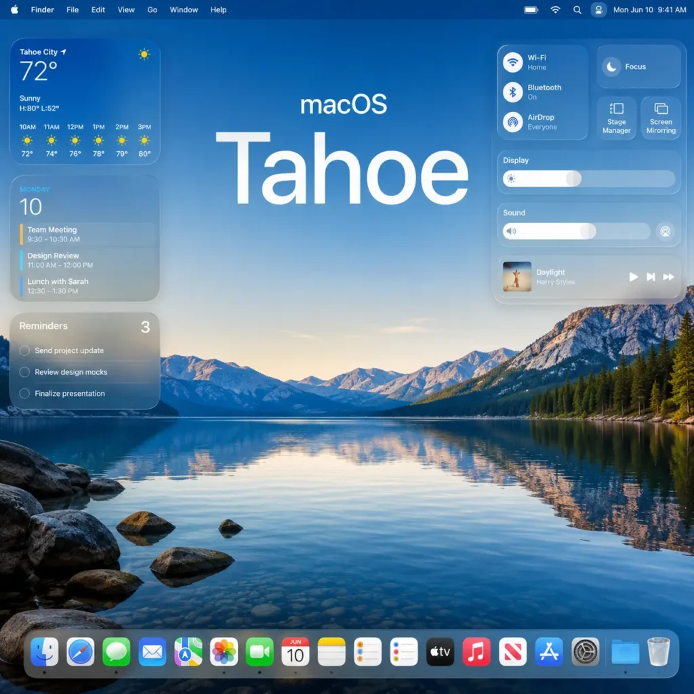Viewport: 694px width, 694px height.
Task: Open the Mail app in dock
Action: (x=152, y=651)
